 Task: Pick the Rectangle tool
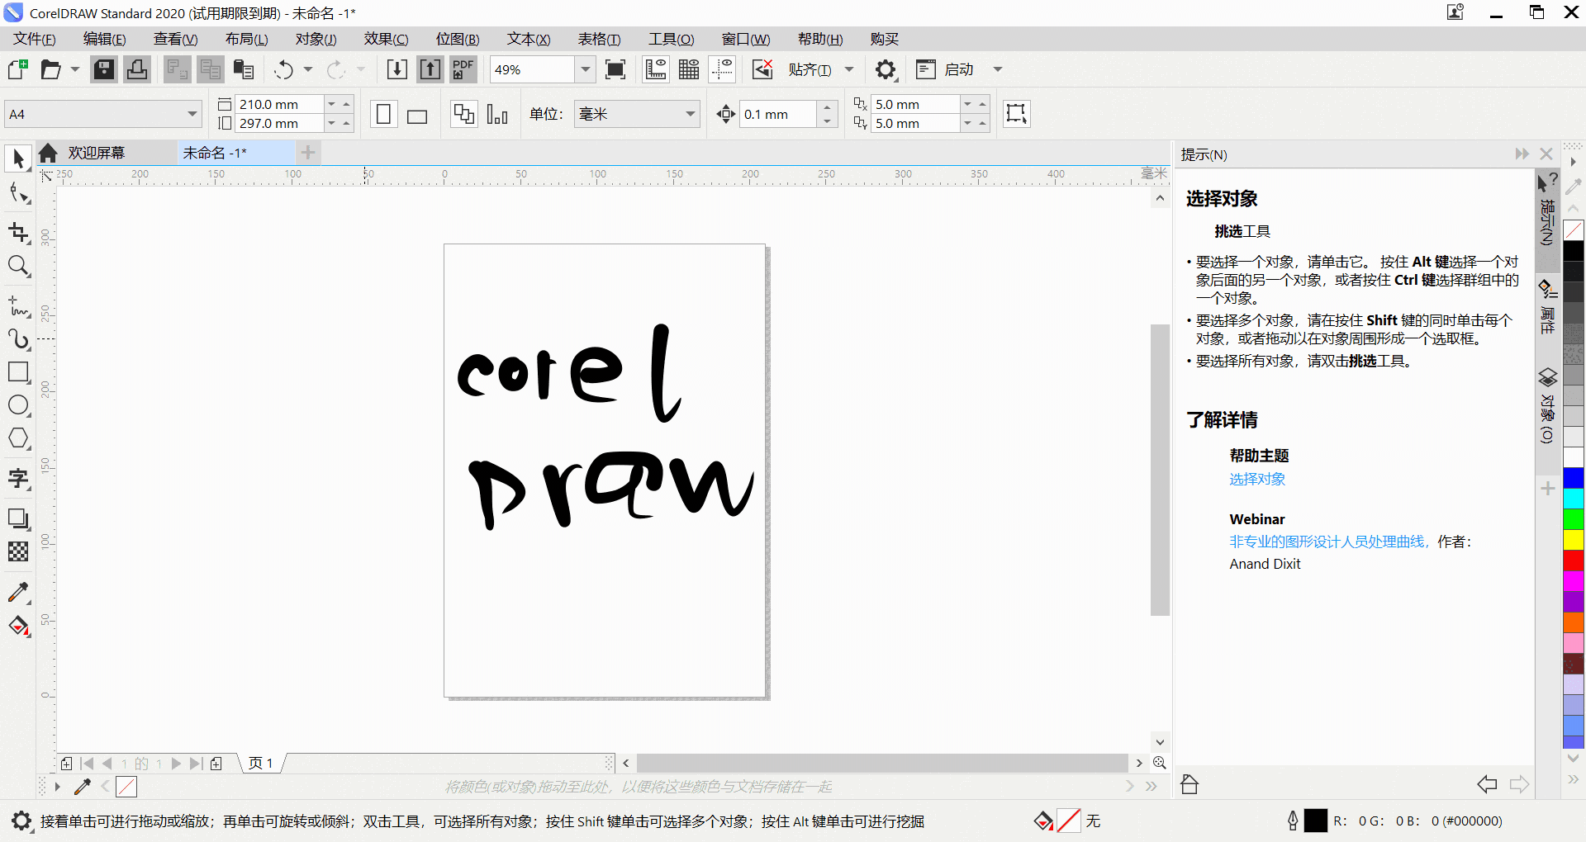(x=18, y=371)
